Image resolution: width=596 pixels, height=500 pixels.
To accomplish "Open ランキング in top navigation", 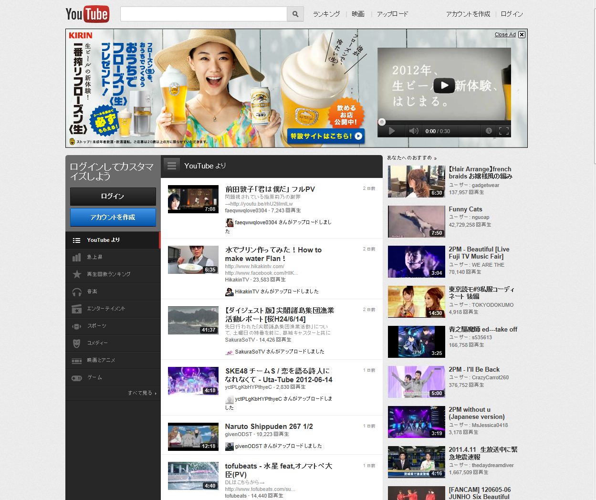I will point(326,14).
